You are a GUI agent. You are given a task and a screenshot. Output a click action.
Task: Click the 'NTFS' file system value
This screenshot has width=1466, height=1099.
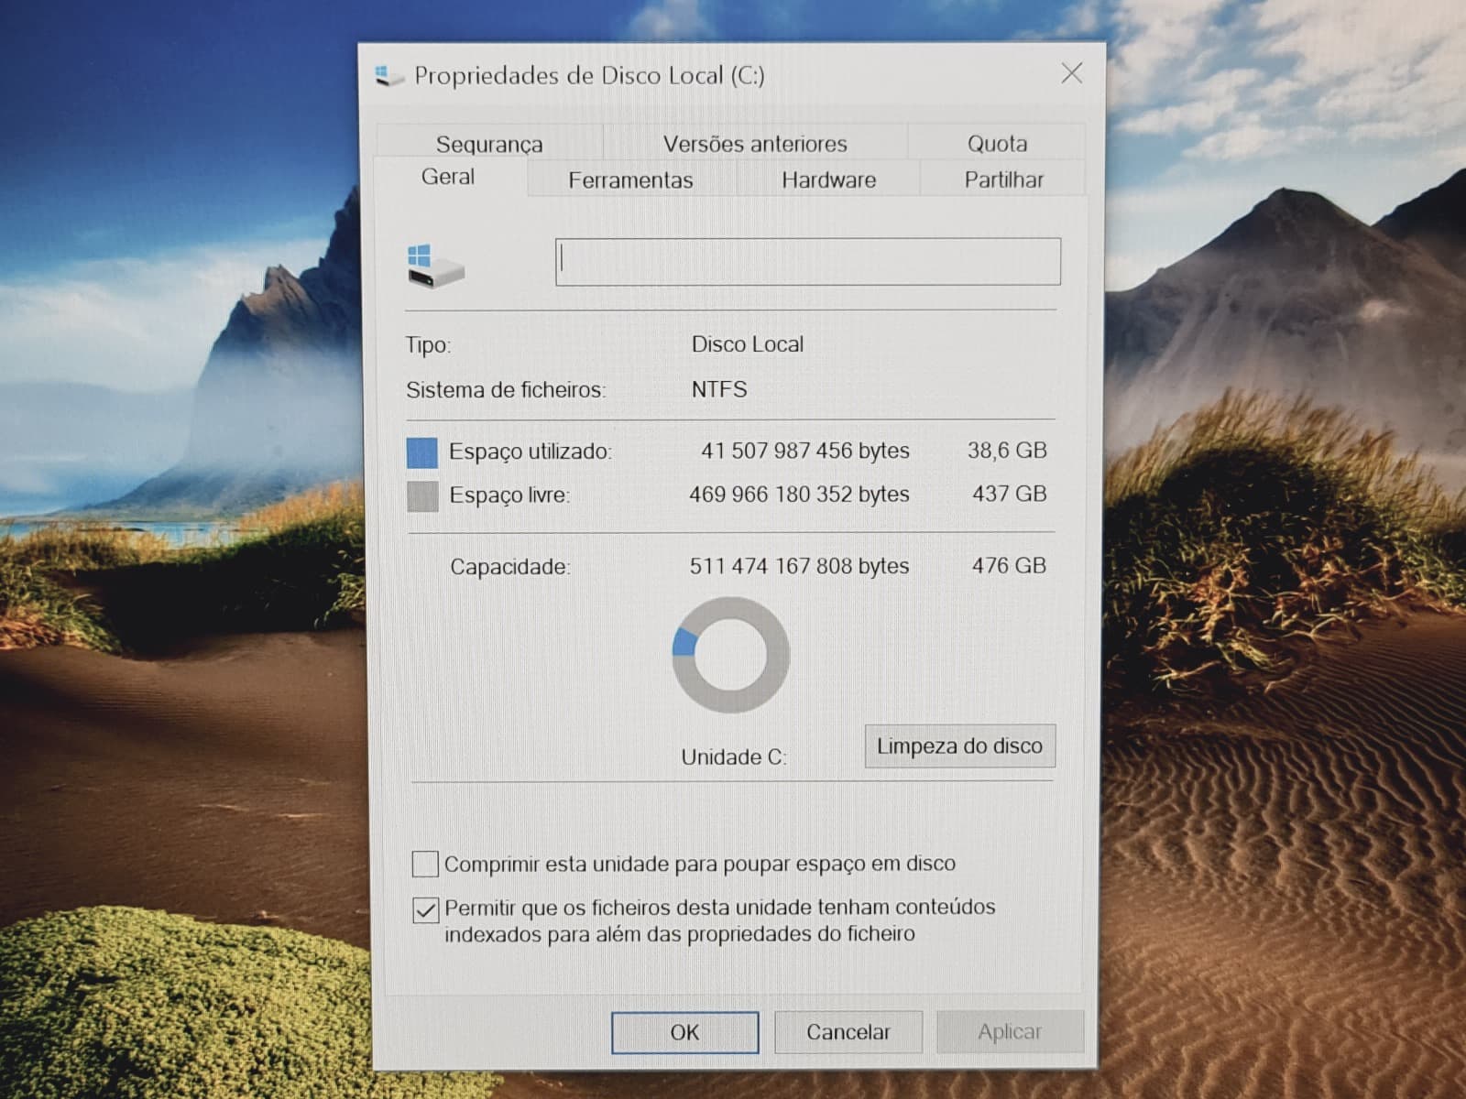719,389
